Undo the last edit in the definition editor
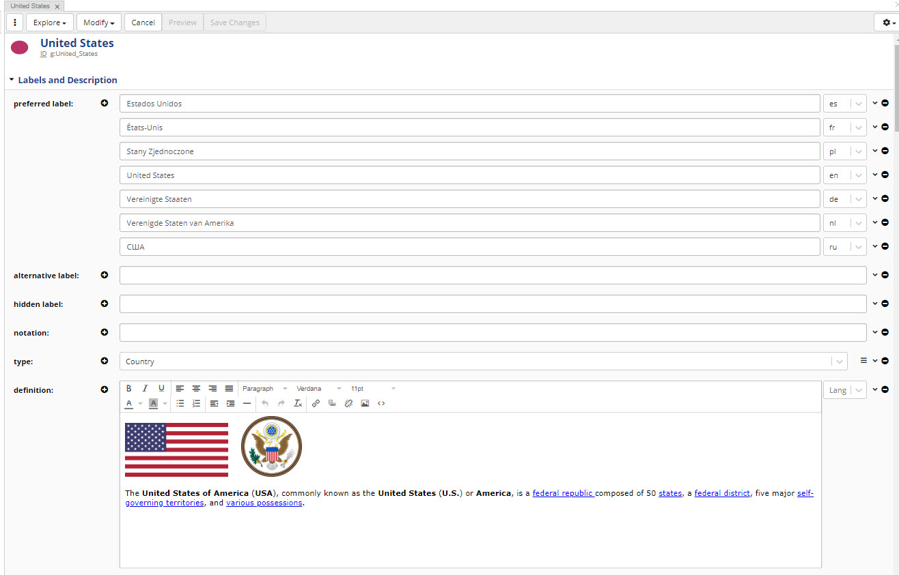Image resolution: width=899 pixels, height=575 pixels. (x=264, y=403)
